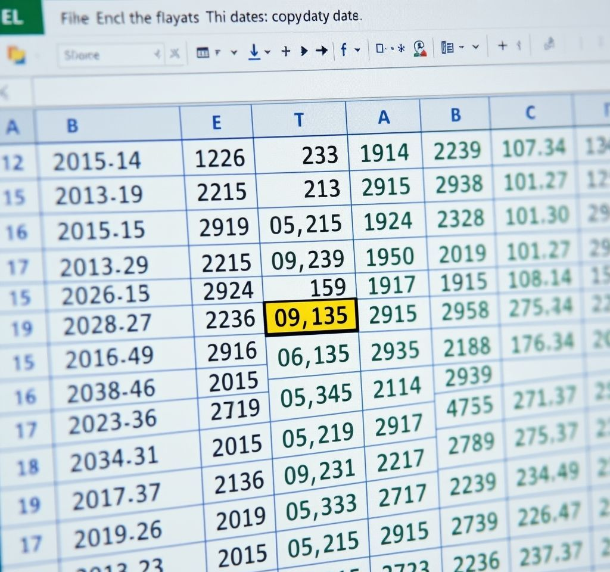The width and height of the screenshot is (610, 572).
Task: Click the table grid icon
Action: point(203,52)
